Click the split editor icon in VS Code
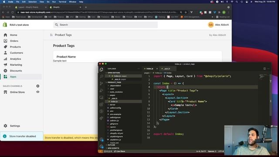The height and width of the screenshot is (157, 279). click(x=265, y=68)
